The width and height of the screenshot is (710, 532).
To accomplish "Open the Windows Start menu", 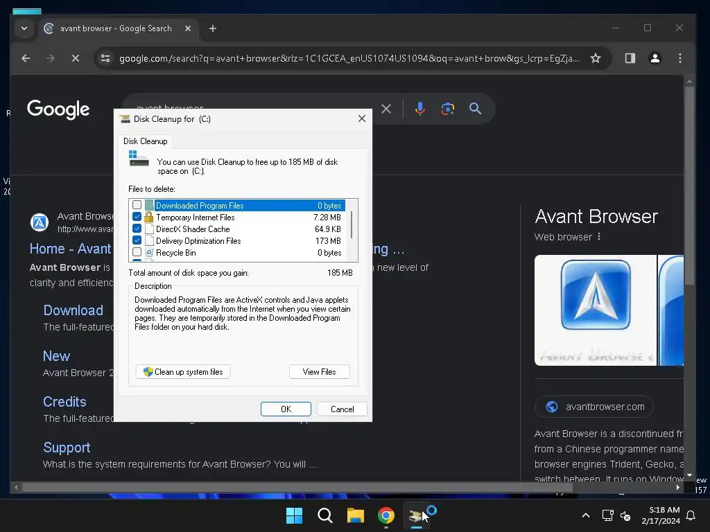I will pos(294,515).
